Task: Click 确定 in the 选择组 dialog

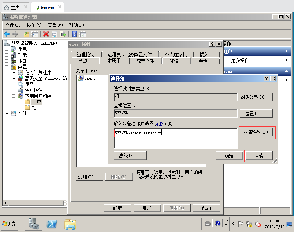Action: tap(229, 156)
